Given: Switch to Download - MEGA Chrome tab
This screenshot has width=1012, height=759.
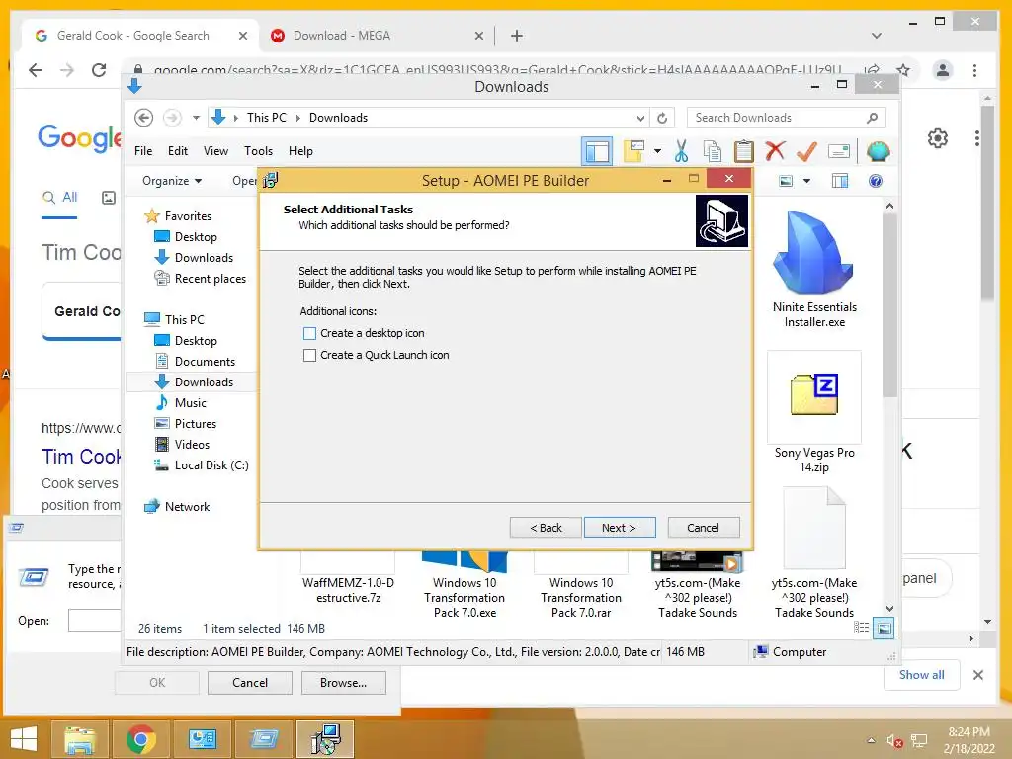Looking at the screenshot, I should tap(375, 36).
